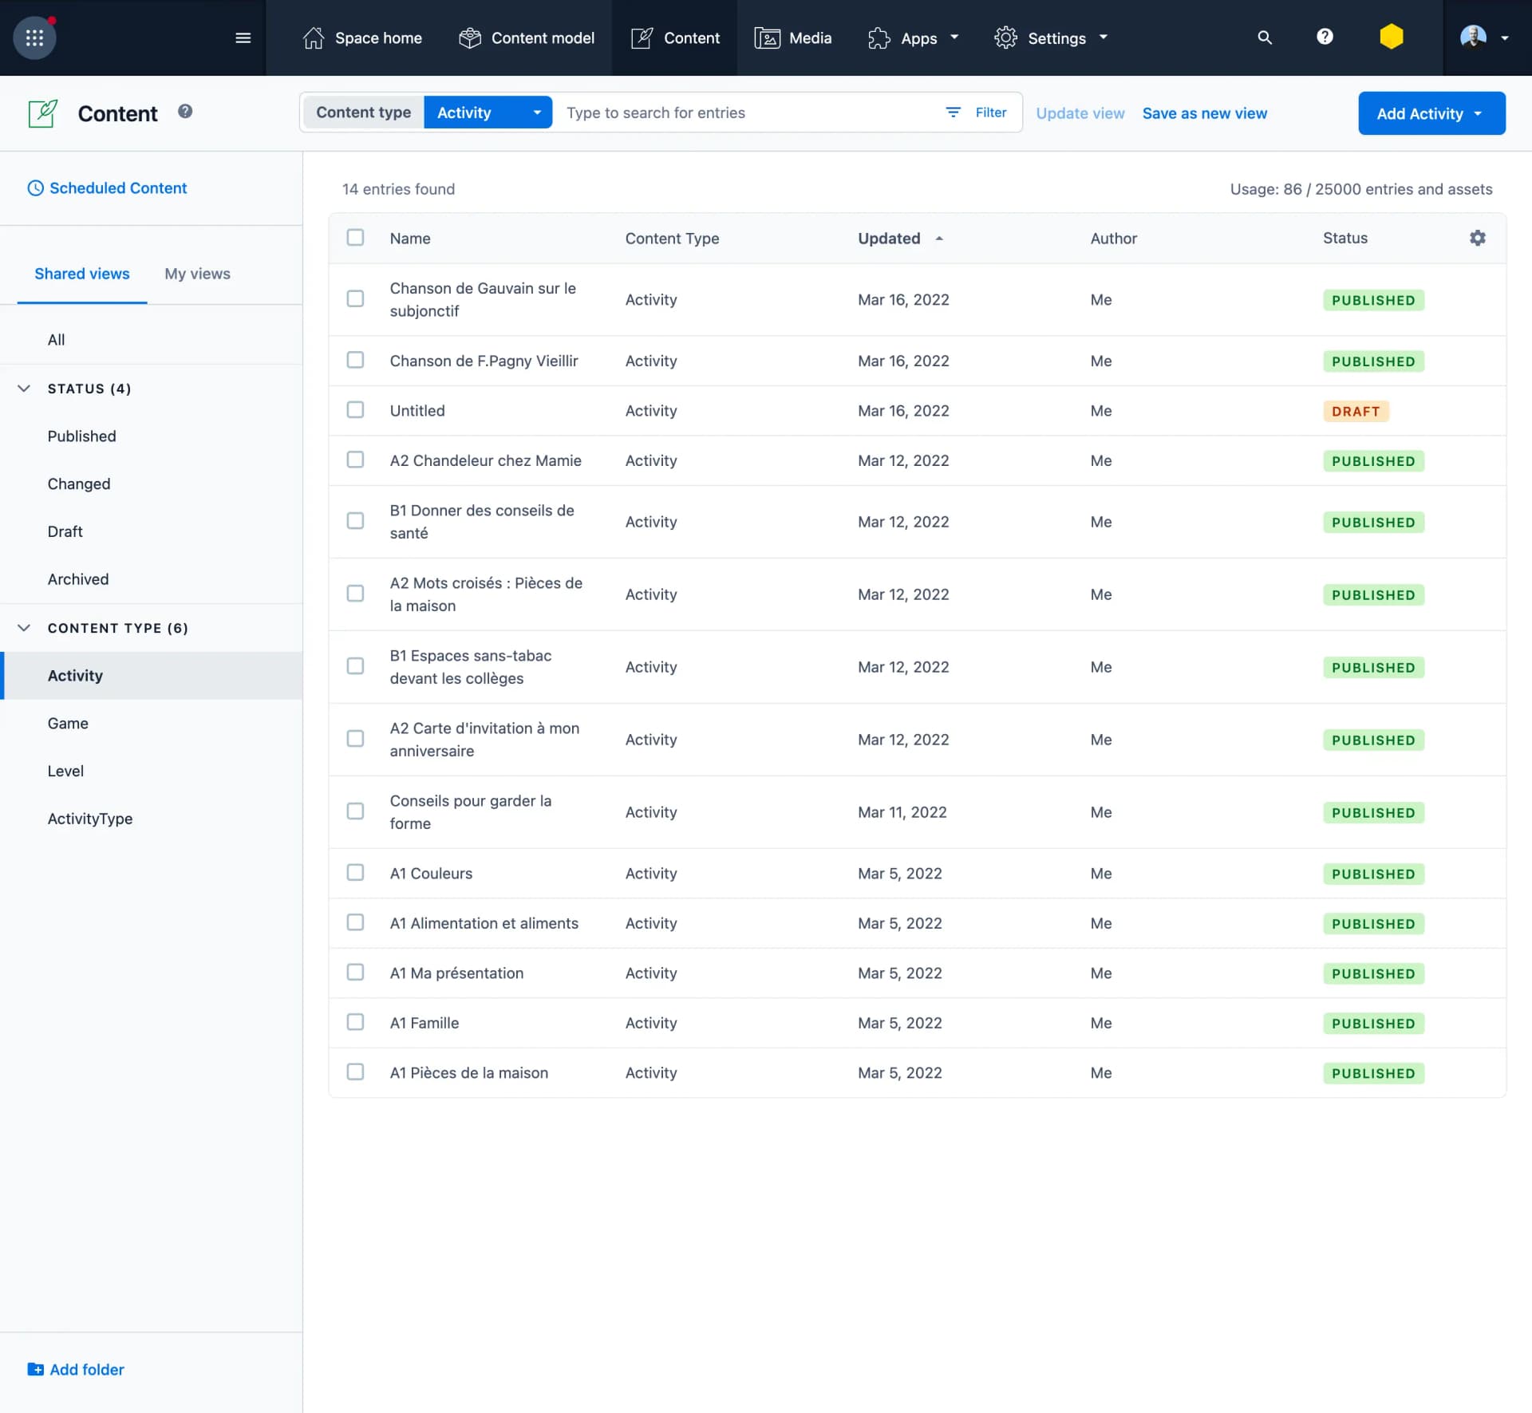
Task: Click the Space home icon
Action: coord(313,37)
